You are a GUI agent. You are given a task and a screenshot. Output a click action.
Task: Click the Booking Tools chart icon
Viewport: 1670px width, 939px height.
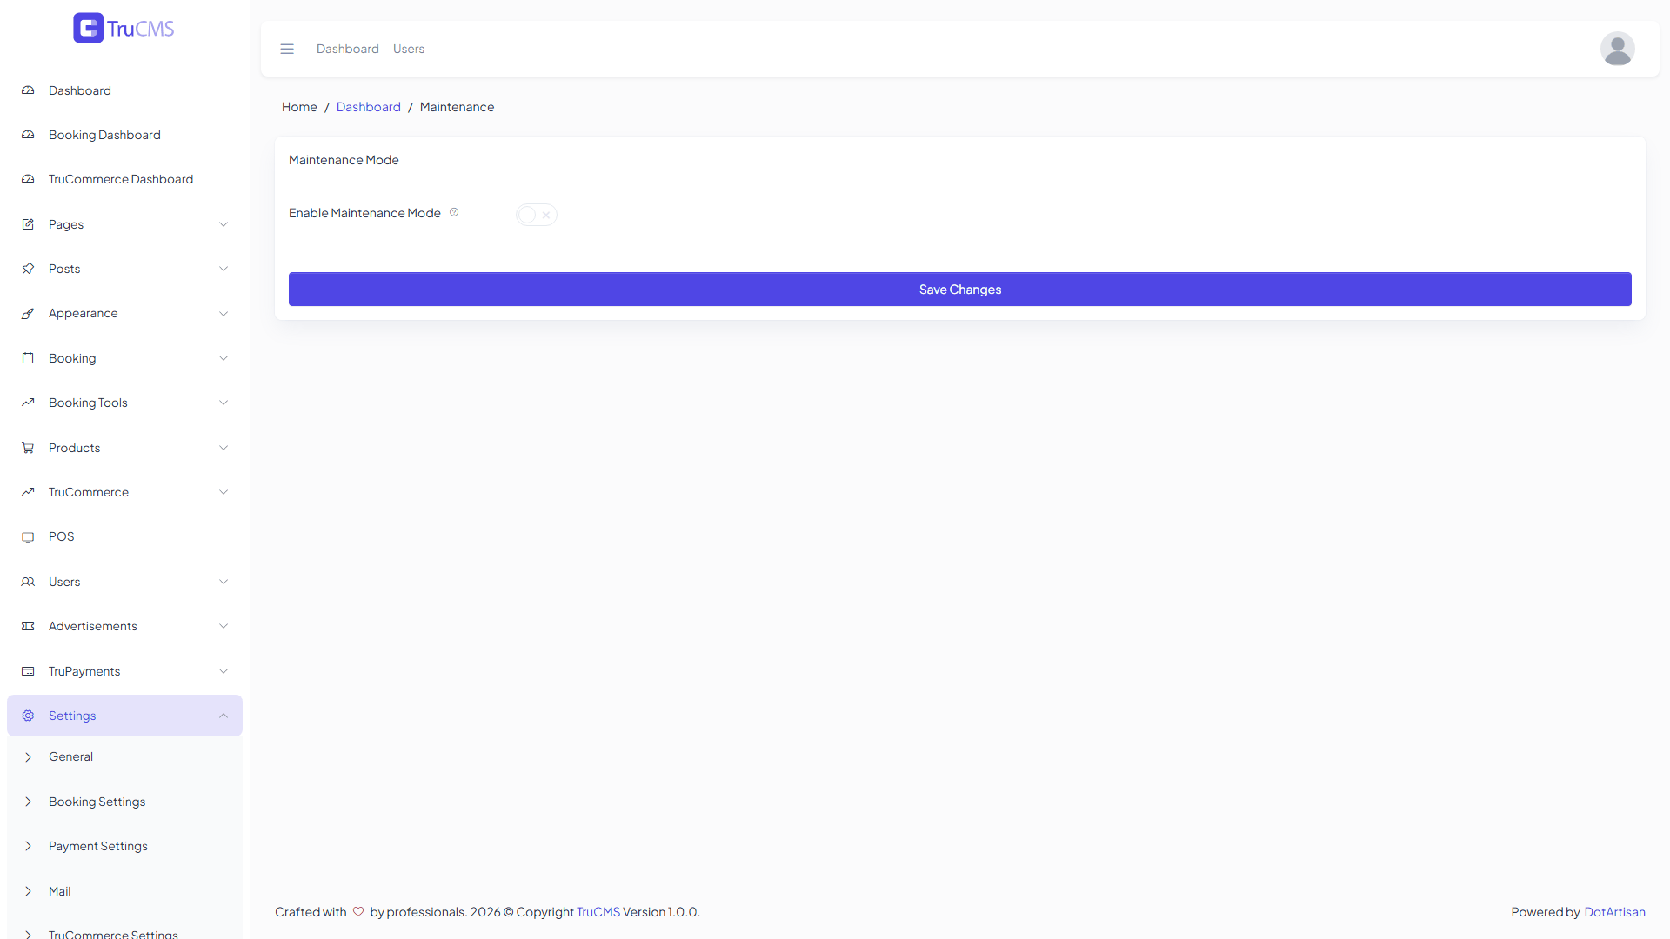pyautogui.click(x=28, y=403)
